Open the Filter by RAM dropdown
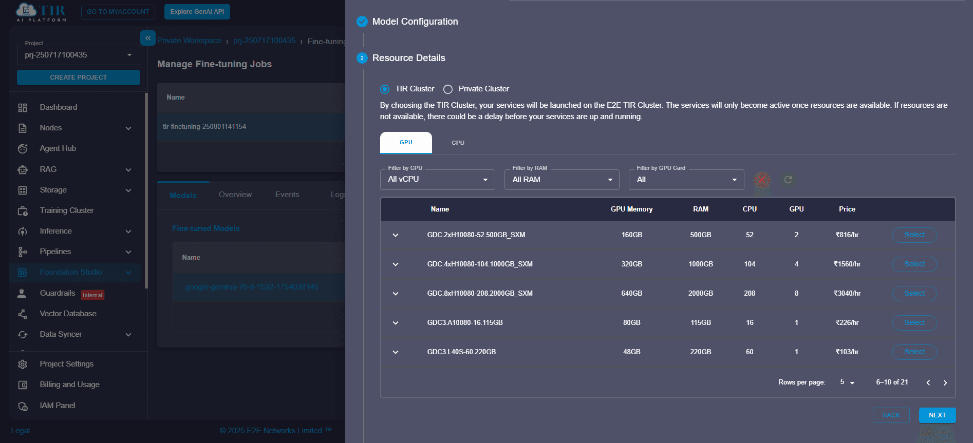 [562, 180]
